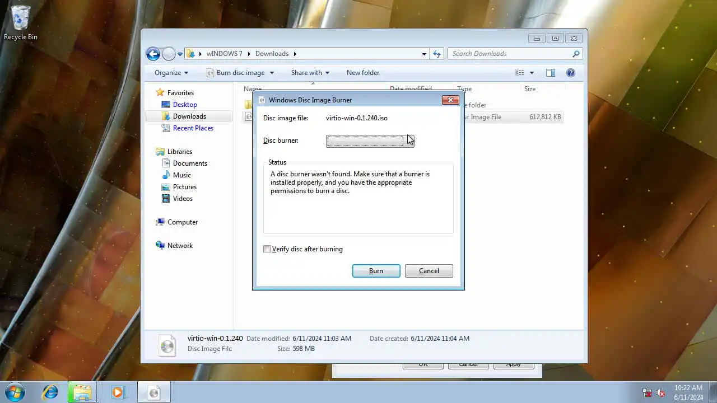Maximize the Downloads Explorer window
Screen dimensions: 717x403
(x=555, y=39)
